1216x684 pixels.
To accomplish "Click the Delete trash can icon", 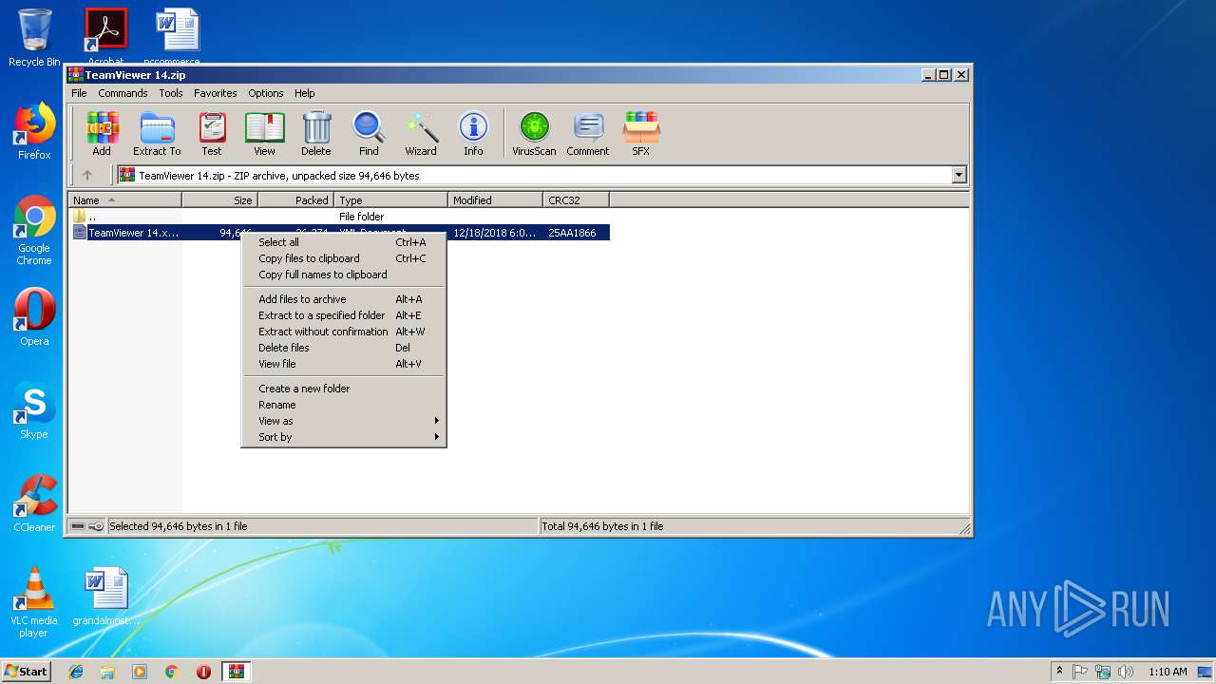I will 316,133.
